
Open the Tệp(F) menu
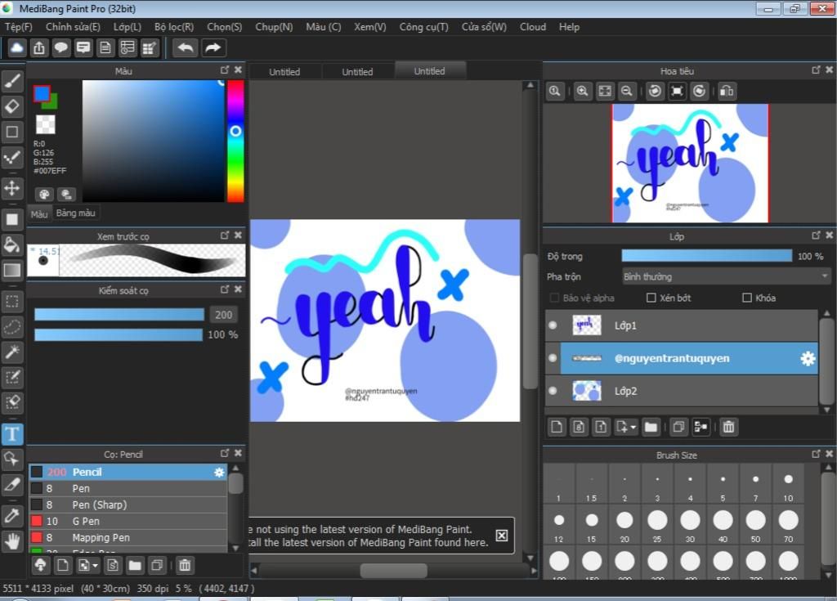(19, 27)
